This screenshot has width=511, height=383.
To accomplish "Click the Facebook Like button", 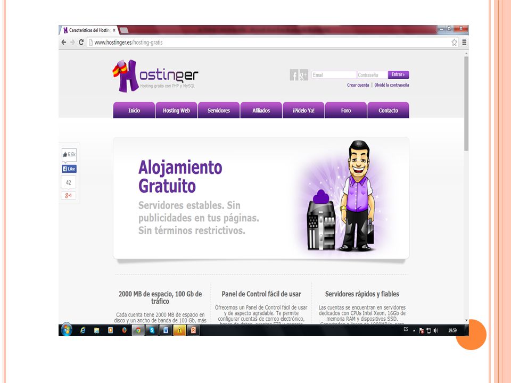I will pyautogui.click(x=69, y=169).
